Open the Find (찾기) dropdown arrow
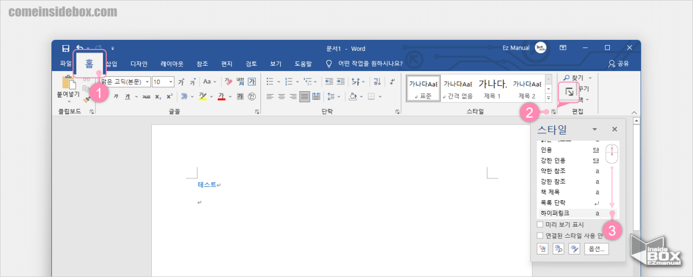This screenshot has height=277, width=693. (x=590, y=77)
